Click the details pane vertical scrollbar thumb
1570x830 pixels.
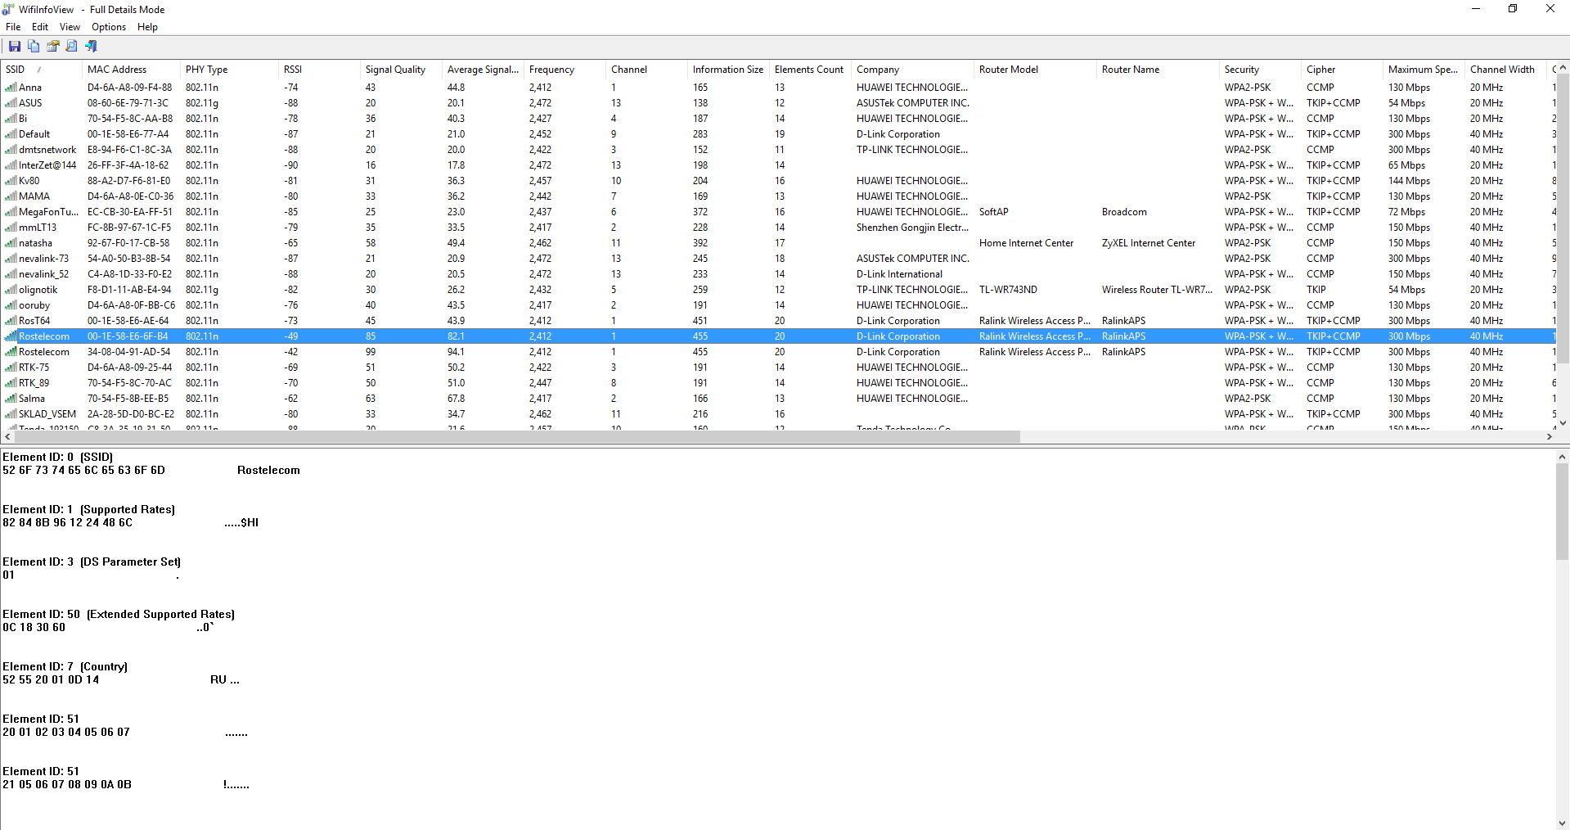pyautogui.click(x=1563, y=512)
